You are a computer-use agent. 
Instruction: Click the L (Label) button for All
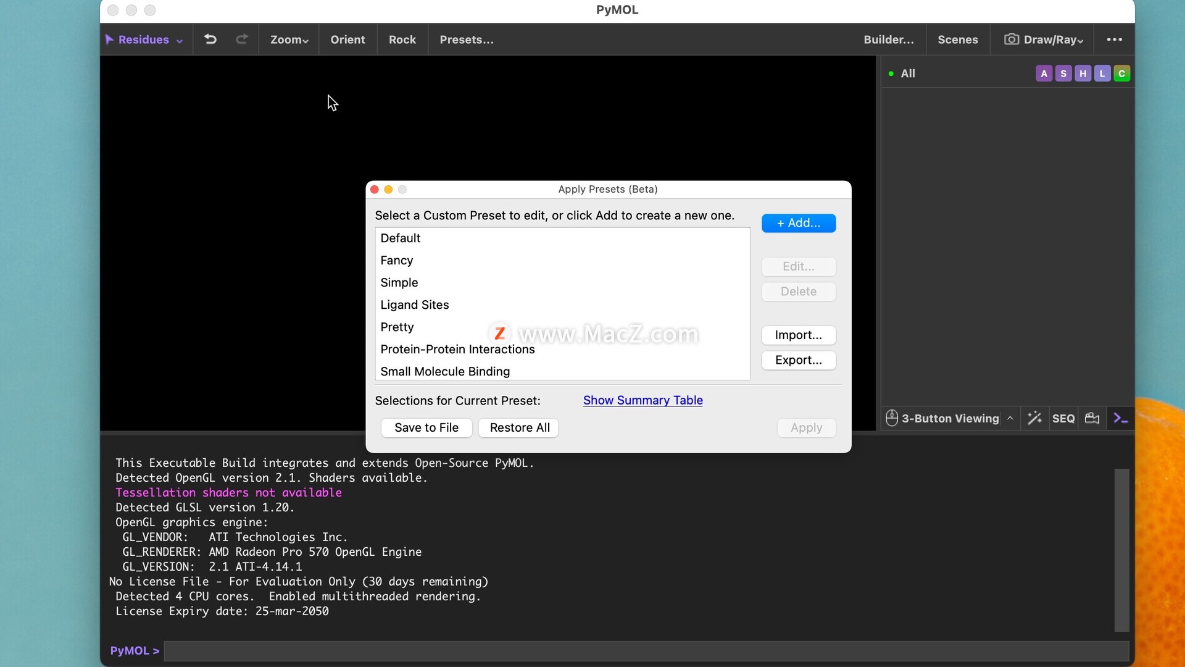tap(1102, 73)
